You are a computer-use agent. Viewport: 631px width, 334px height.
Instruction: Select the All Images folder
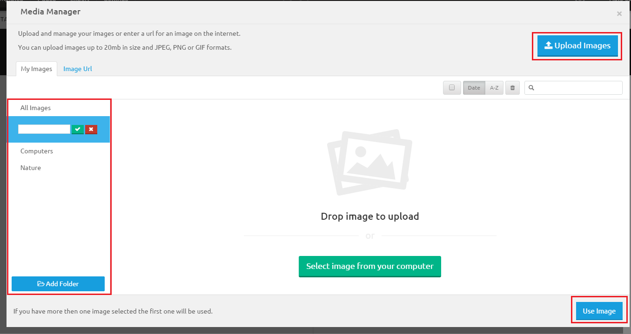pyautogui.click(x=36, y=108)
